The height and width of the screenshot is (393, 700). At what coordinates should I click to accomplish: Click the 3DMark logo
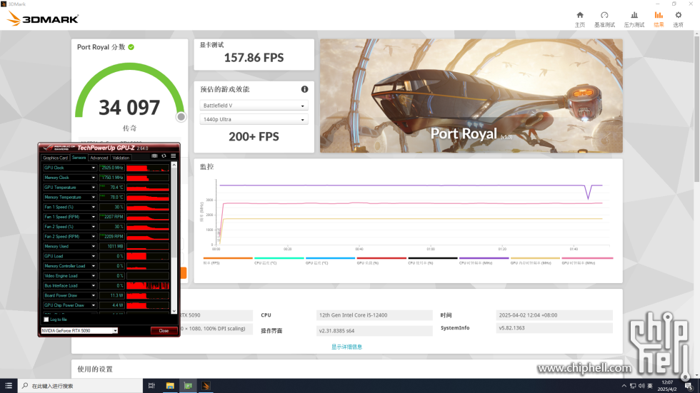click(43, 19)
